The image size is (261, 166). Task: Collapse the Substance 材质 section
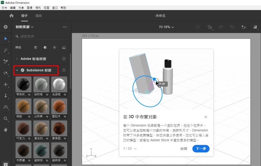coord(17,70)
